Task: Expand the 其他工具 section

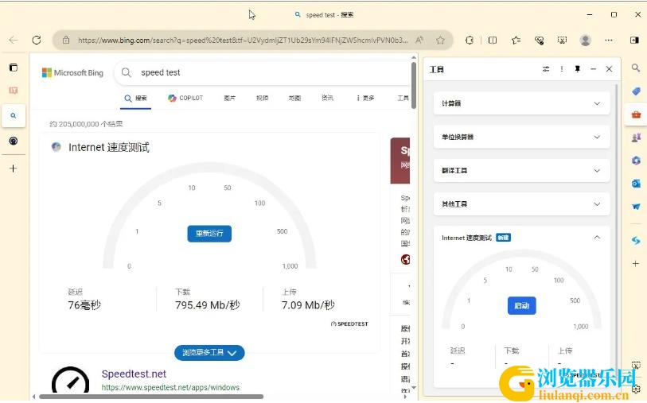Action: [521, 204]
